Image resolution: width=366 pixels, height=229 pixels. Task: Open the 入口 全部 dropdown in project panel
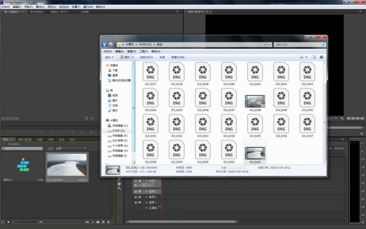71,148
